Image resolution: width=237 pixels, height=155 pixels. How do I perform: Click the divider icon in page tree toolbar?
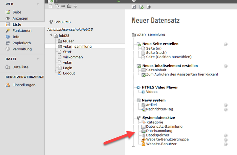click(x=75, y=6)
